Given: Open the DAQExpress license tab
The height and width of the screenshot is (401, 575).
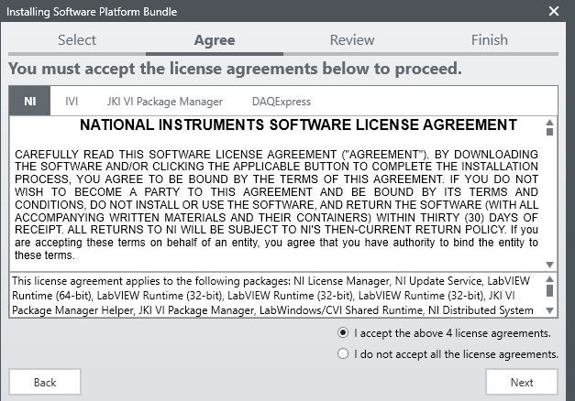Looking at the screenshot, I should pos(282,102).
